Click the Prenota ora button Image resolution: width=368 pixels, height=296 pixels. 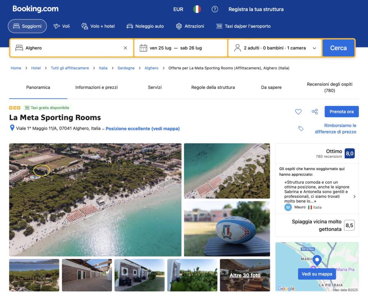341,111
